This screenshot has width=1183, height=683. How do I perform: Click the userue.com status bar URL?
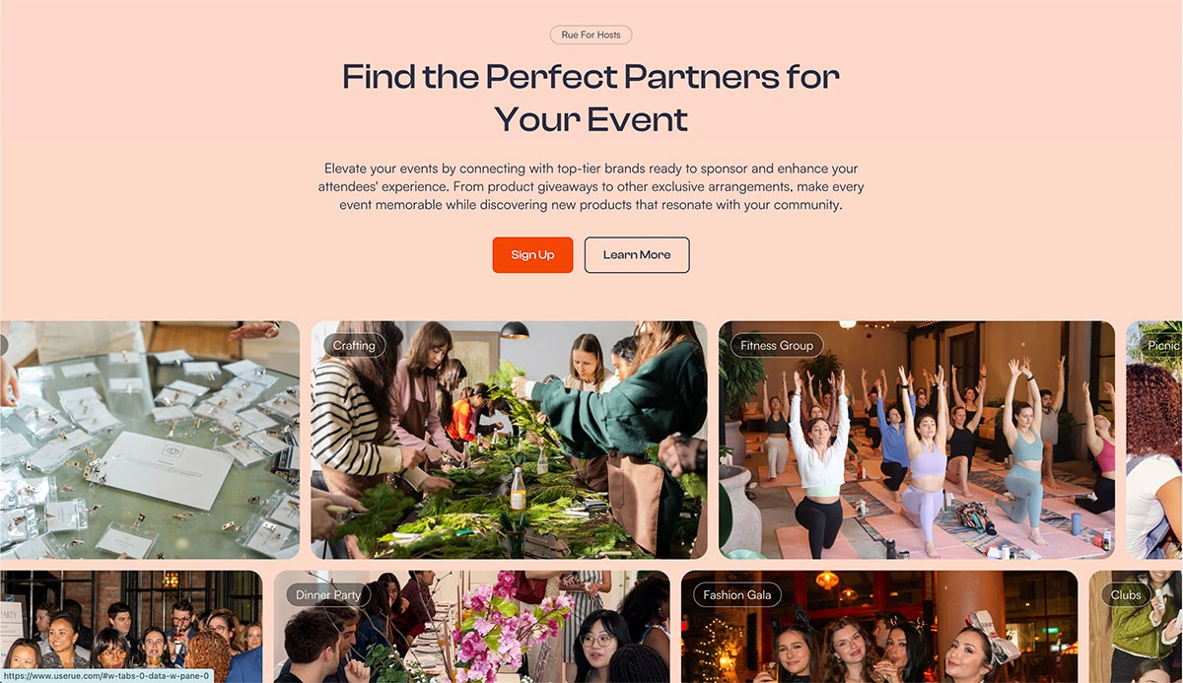coord(106,676)
